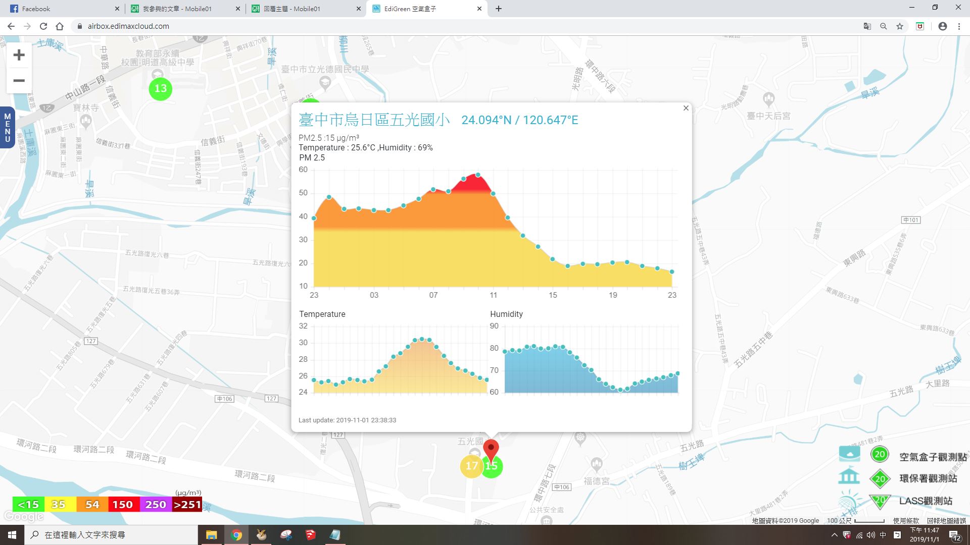Click the yellow 35 legend swatch
Viewport: 970px width, 545px height.
(x=60, y=505)
